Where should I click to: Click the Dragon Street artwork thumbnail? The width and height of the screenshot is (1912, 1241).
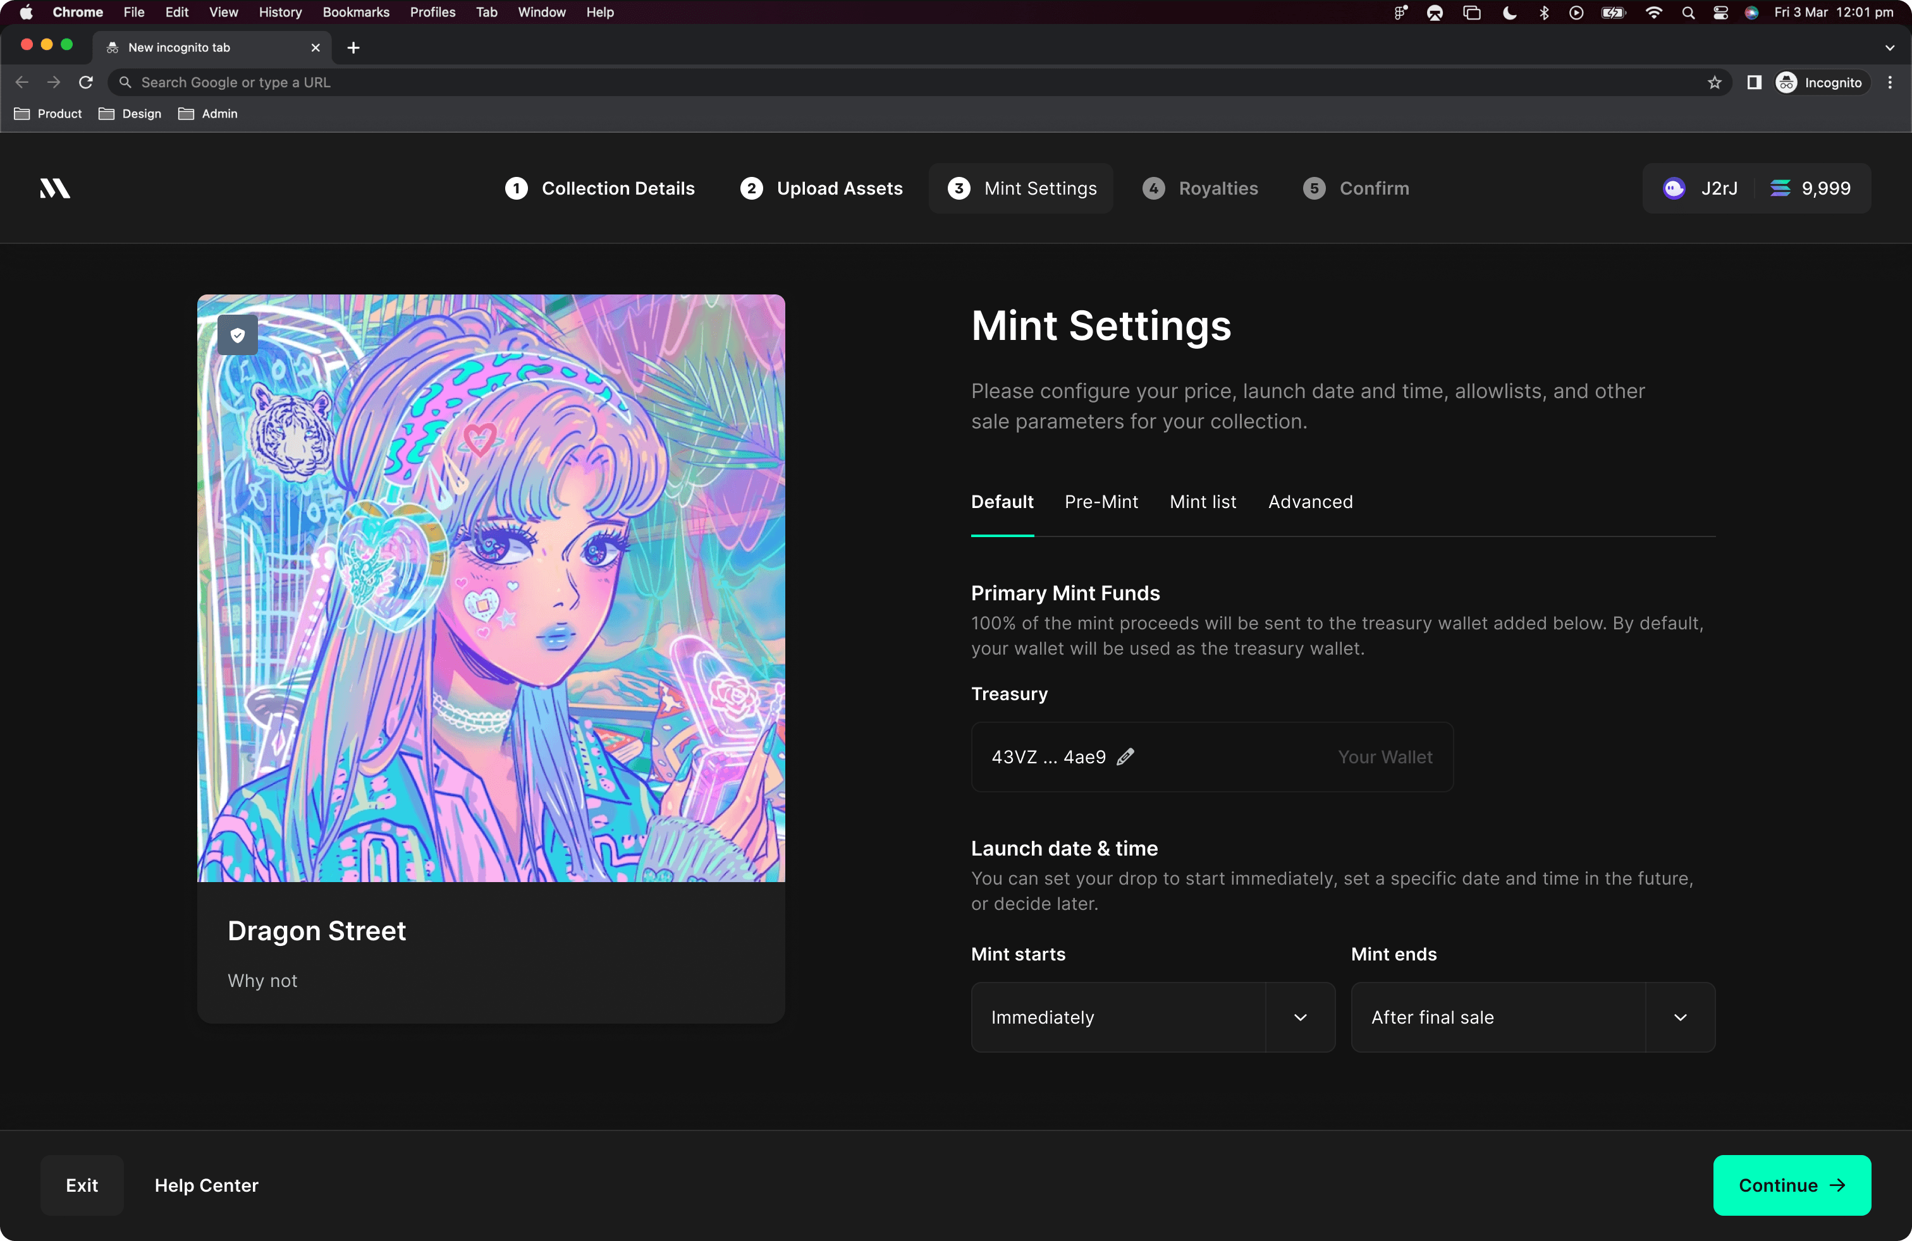click(x=491, y=588)
